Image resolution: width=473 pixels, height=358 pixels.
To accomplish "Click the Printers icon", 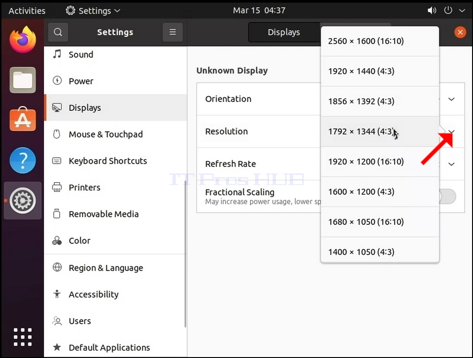I will pyautogui.click(x=57, y=187).
